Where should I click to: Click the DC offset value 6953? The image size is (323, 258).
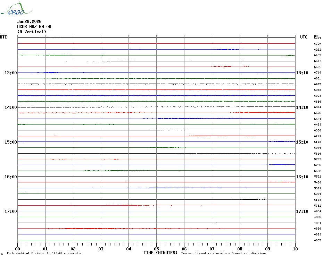pos(317,90)
